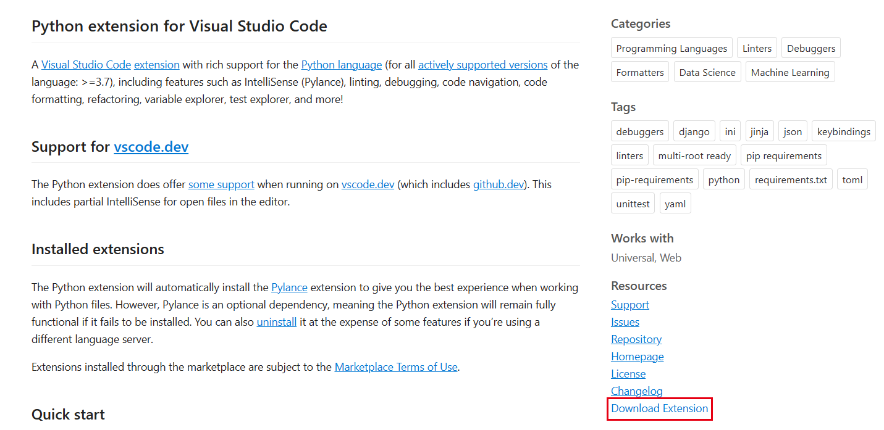Image resolution: width=884 pixels, height=430 pixels.
Task: Select the yaml tag
Action: click(675, 204)
